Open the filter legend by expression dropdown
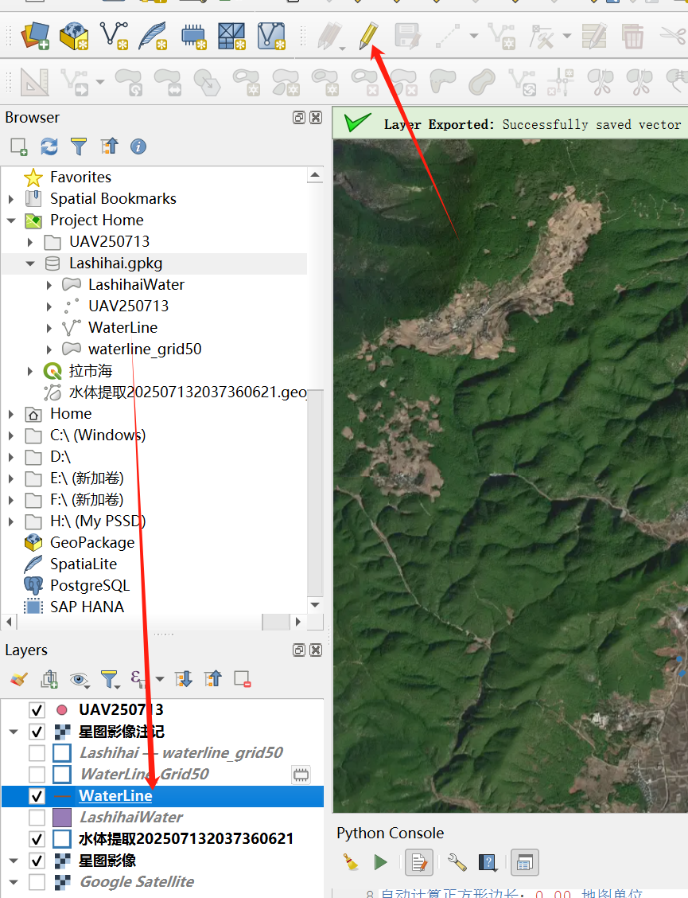Viewport: 688px width, 898px height. tap(160, 679)
